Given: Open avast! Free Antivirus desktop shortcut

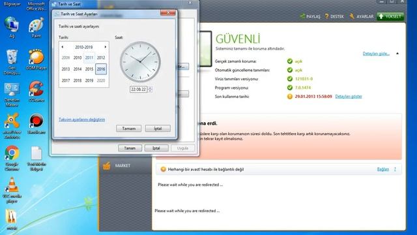Looking at the screenshot, I should pos(12,126).
